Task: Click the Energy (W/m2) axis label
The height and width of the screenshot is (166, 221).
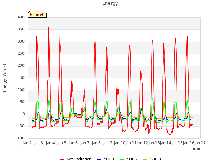Action: 4,78
